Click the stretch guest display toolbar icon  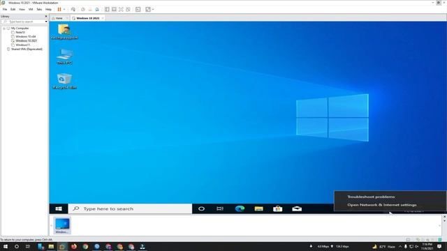click(148, 9)
